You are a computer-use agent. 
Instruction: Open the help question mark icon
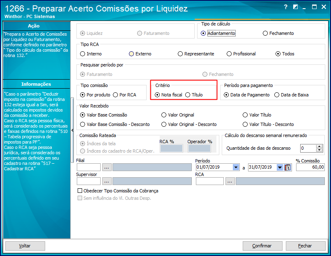click(x=285, y=7)
